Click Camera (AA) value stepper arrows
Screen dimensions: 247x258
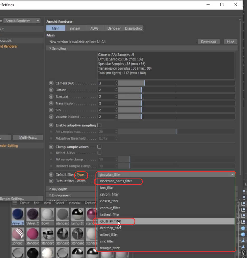116,83
